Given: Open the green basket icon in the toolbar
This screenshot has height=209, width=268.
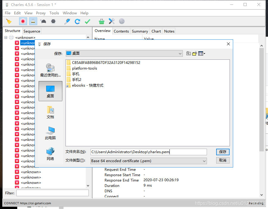Looking at the screenshot, I should coord(102,21).
